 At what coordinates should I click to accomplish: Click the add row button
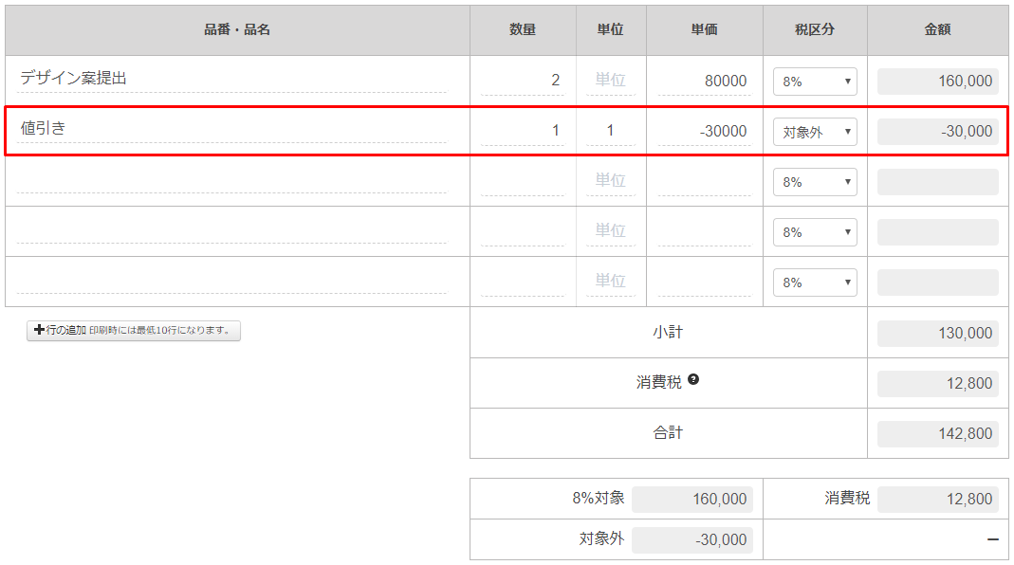pos(134,331)
